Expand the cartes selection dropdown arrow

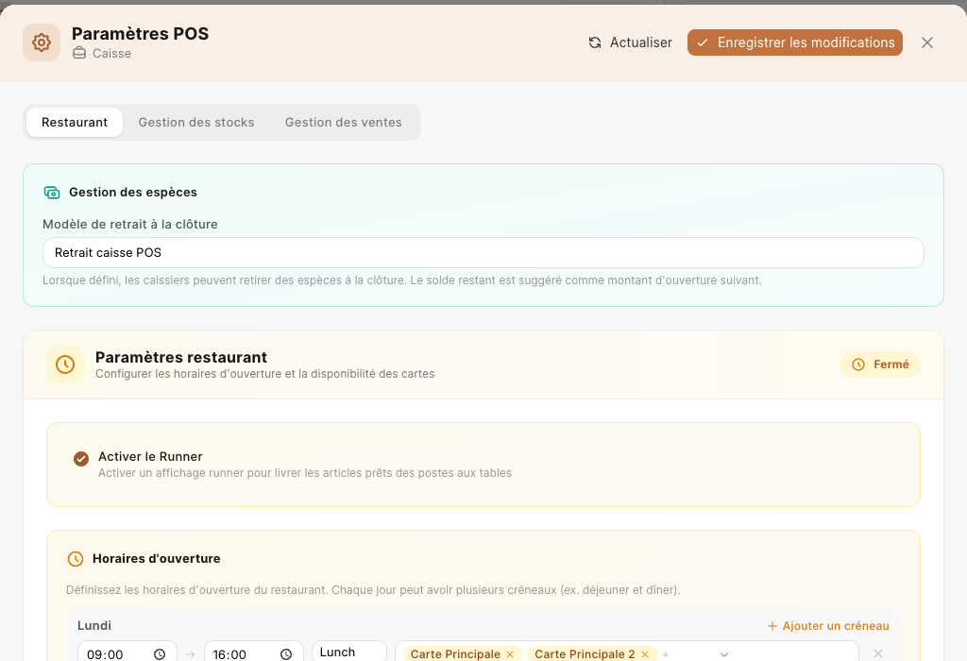pyautogui.click(x=724, y=654)
